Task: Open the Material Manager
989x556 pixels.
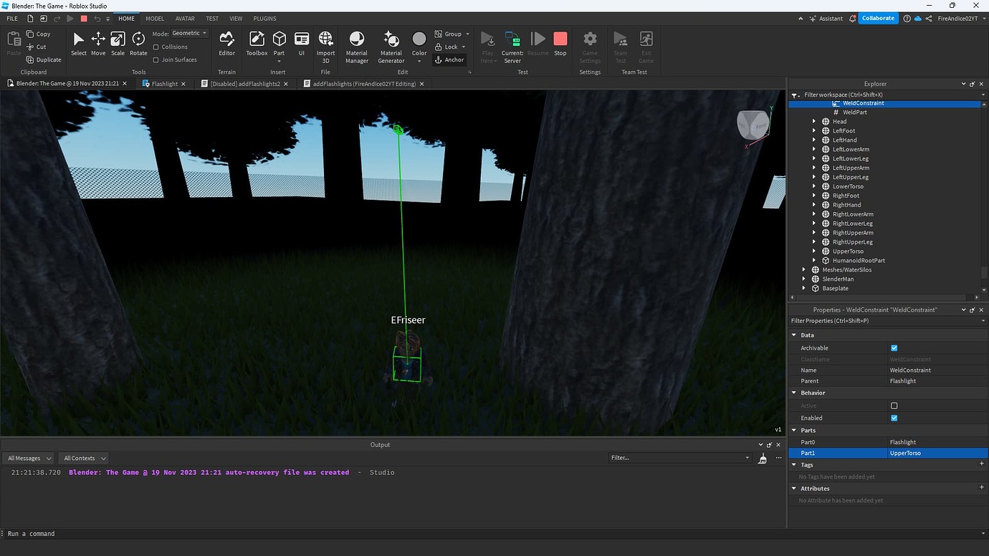Action: pos(356,43)
